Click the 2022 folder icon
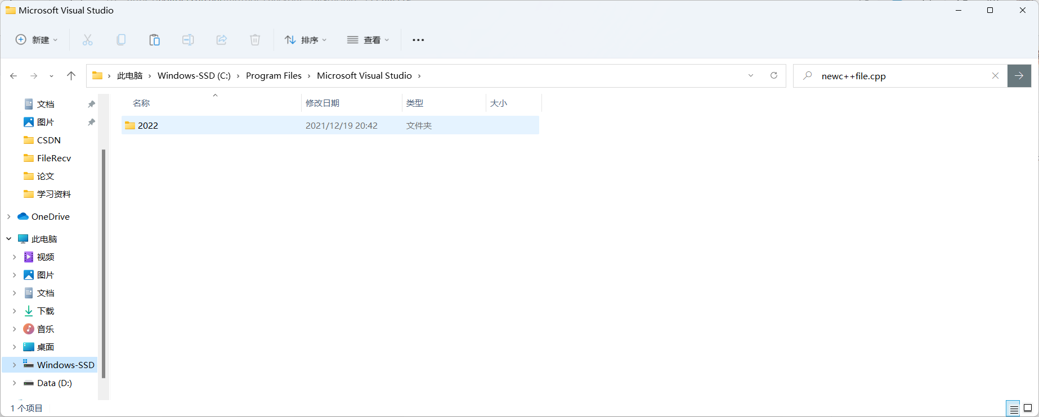The image size is (1039, 417). click(x=130, y=125)
